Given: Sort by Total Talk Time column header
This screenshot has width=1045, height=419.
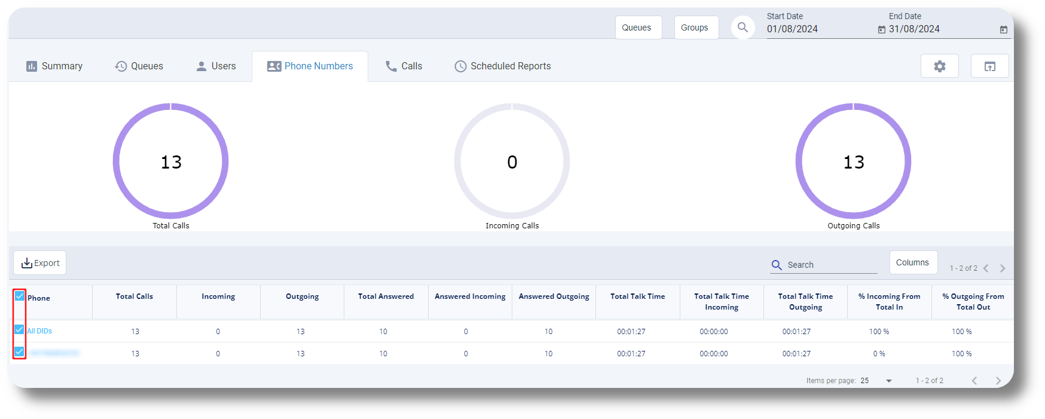Looking at the screenshot, I should point(638,296).
